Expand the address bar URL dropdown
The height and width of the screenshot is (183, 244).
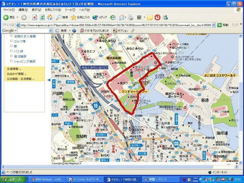click(x=213, y=25)
